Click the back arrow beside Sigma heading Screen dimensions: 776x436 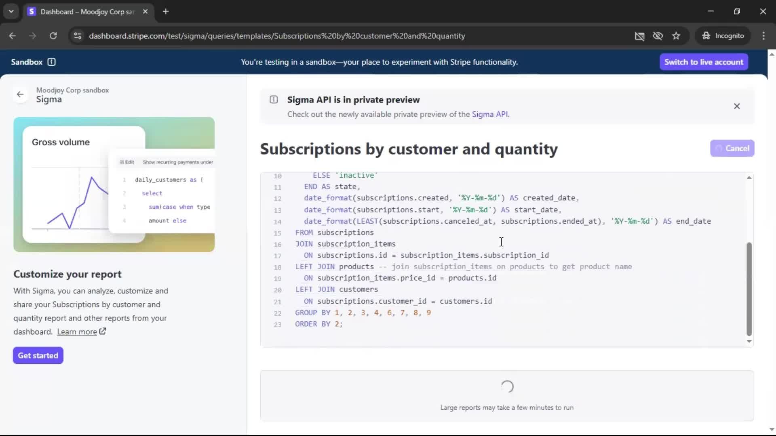[20, 94]
